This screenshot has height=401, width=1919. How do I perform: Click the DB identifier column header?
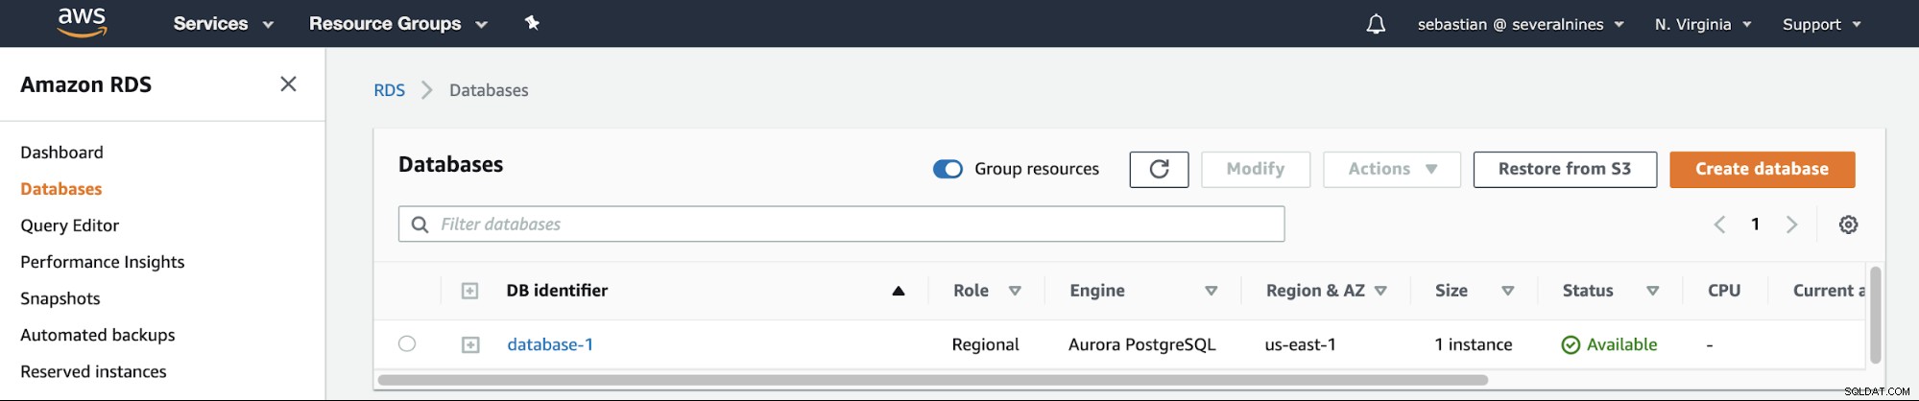pyautogui.click(x=557, y=291)
